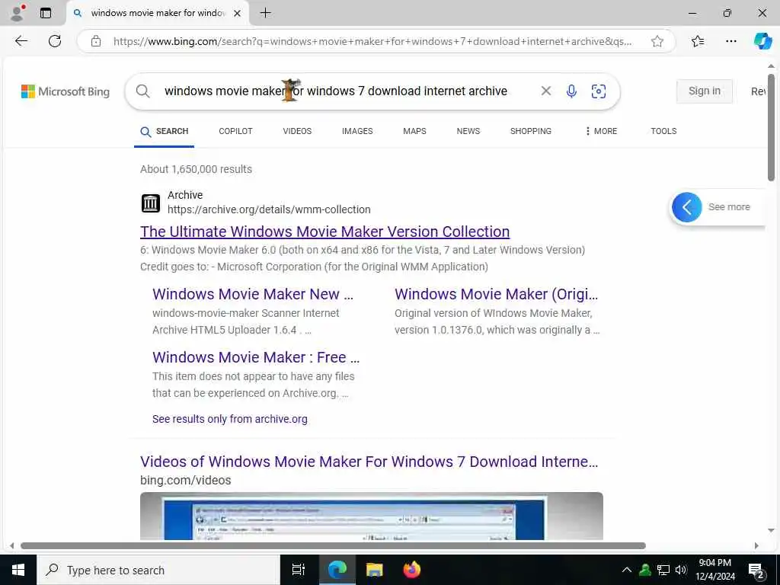
Task: Click the scrollbar right arrow
Action: [x=756, y=545]
